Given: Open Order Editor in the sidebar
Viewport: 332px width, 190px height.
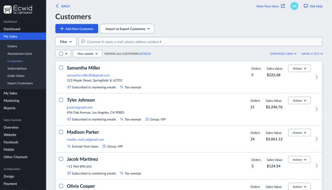Looking at the screenshot, I should (16, 76).
